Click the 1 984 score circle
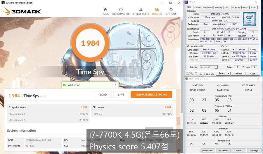 [x=90, y=43]
